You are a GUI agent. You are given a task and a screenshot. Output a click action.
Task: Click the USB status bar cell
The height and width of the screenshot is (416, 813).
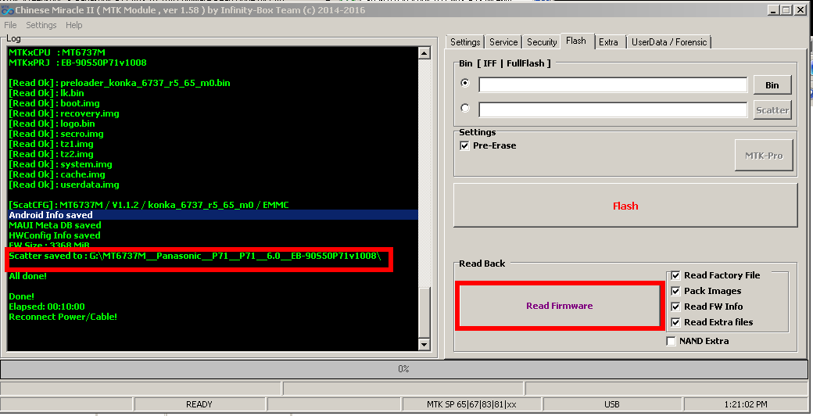coord(612,404)
